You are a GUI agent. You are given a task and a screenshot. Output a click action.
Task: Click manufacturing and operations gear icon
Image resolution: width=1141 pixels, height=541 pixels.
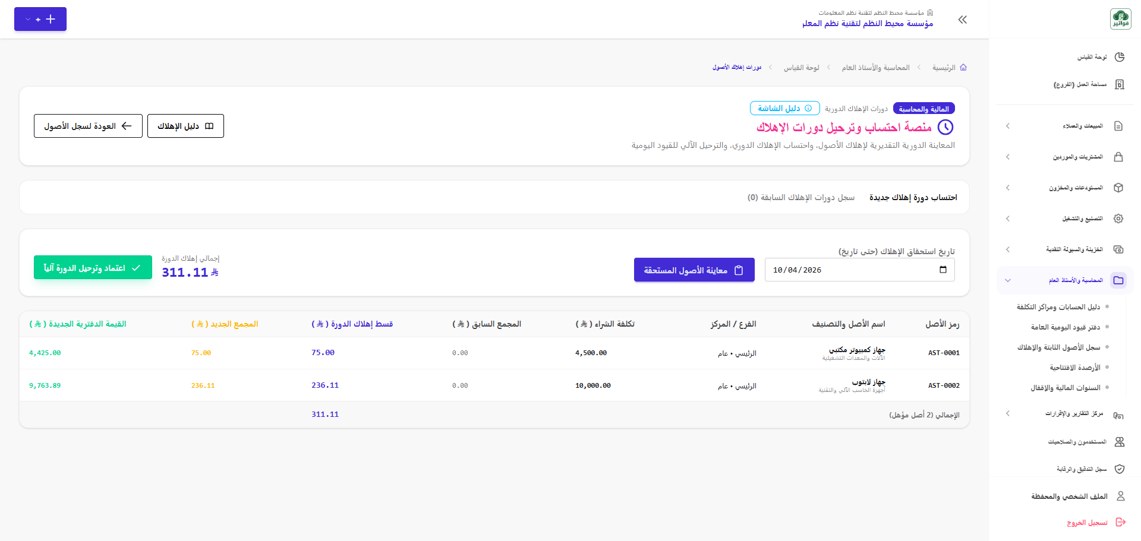(x=1118, y=219)
